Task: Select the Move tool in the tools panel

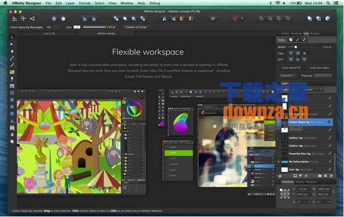Action: click(x=12, y=37)
